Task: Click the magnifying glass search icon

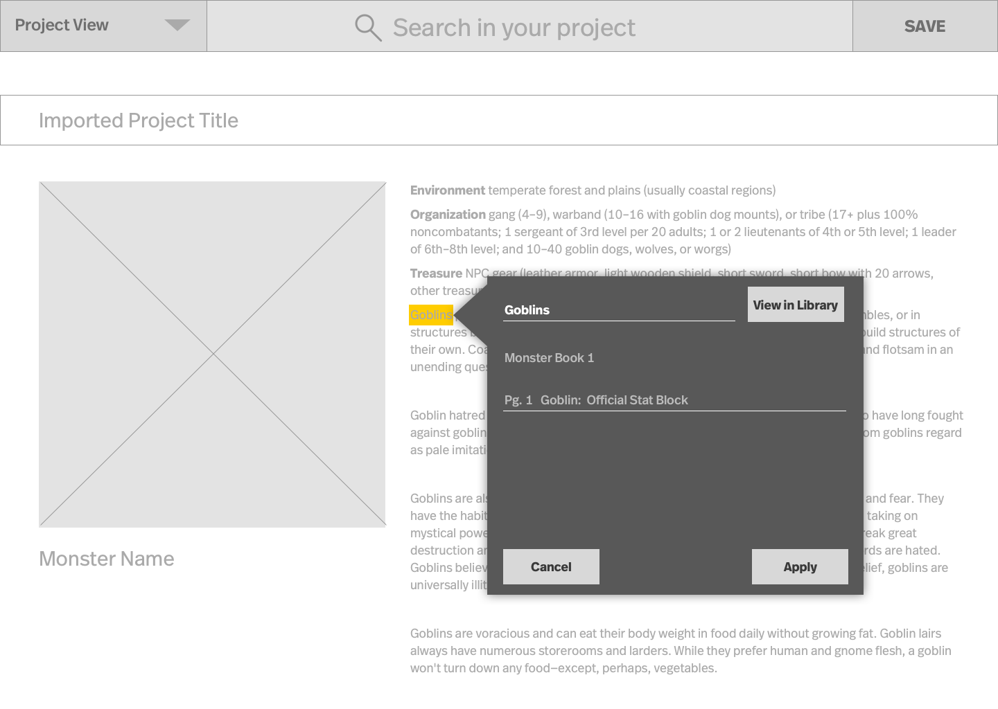Action: [368, 28]
